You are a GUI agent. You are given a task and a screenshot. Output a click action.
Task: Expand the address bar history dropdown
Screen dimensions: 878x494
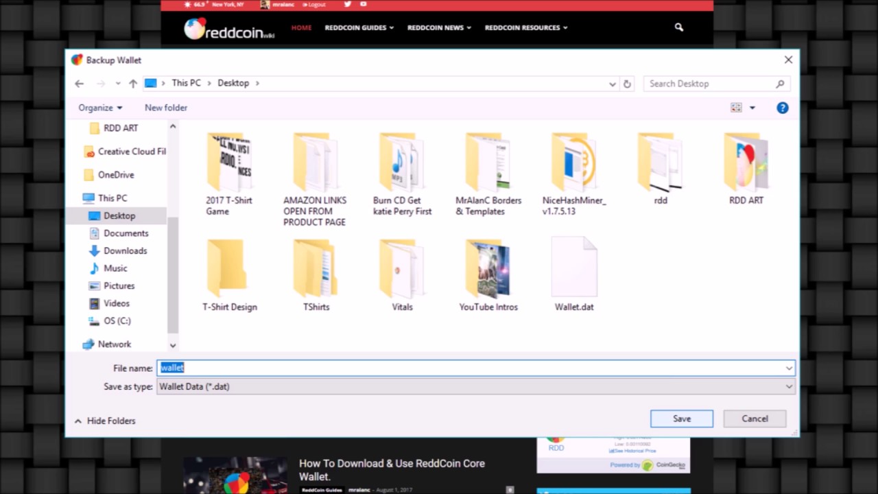pyautogui.click(x=613, y=84)
